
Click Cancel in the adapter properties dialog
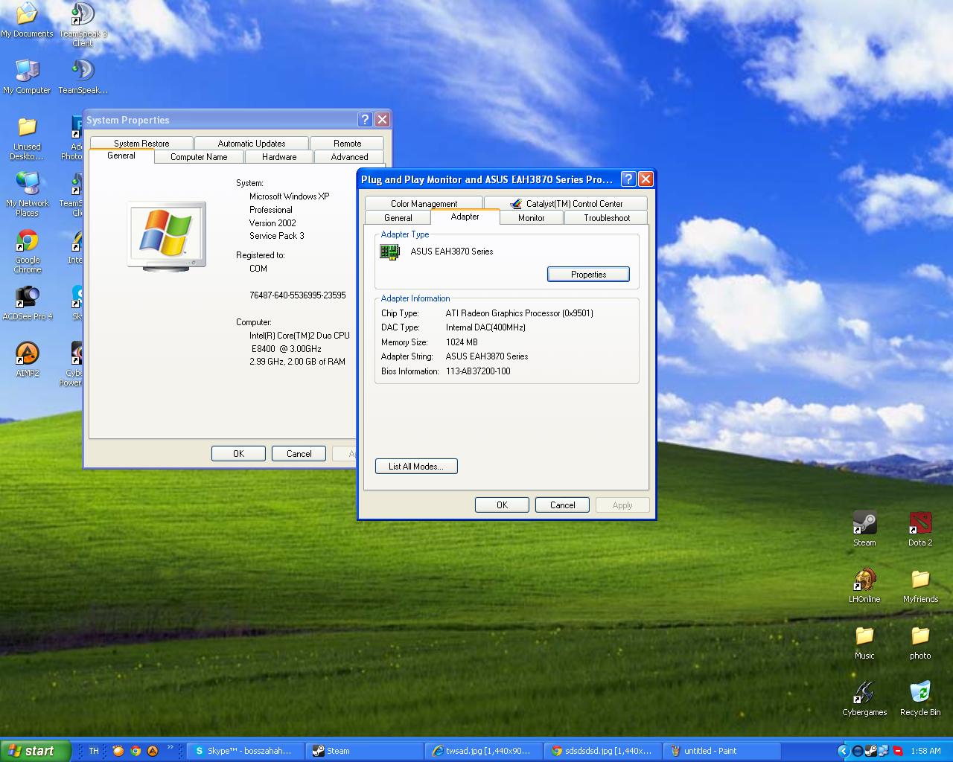point(562,505)
